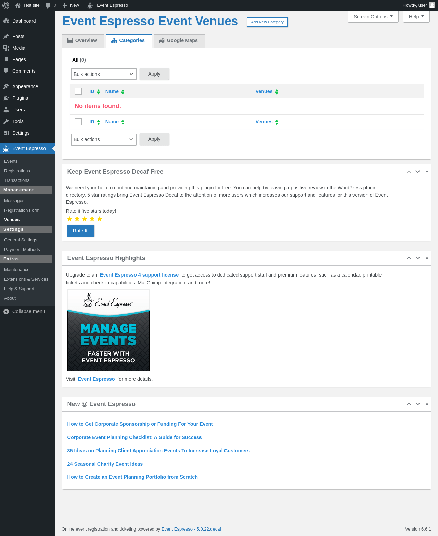Collapse Keep Event Espresso Decaf Free panel
This screenshot has height=536, width=438.
[x=427, y=171]
